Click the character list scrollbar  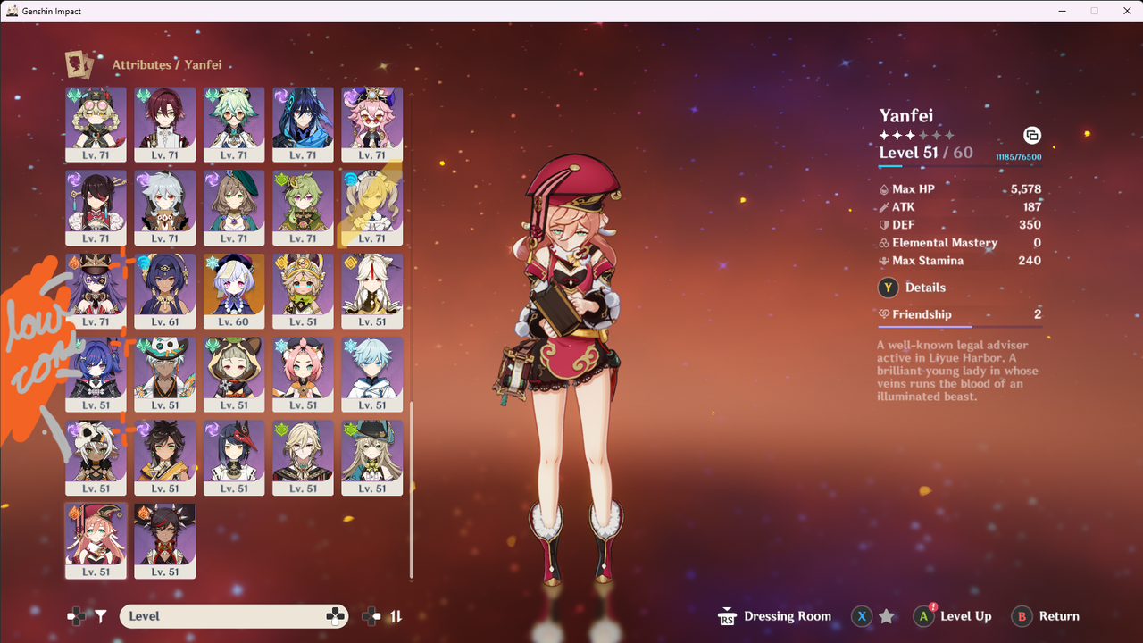pos(412,489)
